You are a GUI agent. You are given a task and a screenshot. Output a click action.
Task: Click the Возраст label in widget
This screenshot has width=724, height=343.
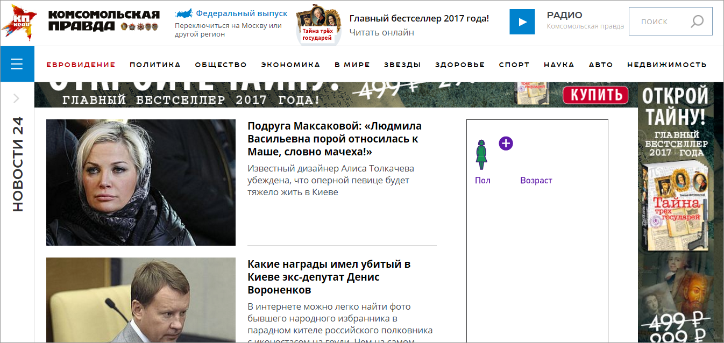(x=536, y=181)
